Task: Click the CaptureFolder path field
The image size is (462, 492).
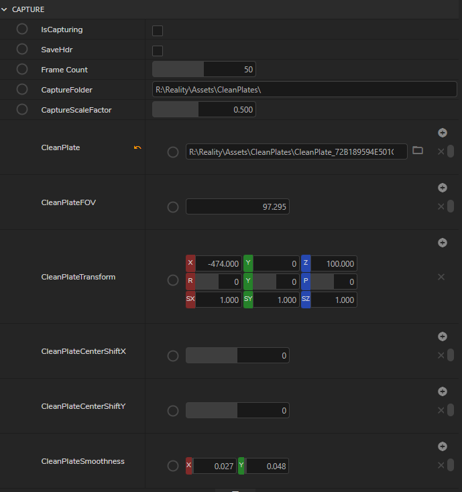Action: pos(304,90)
